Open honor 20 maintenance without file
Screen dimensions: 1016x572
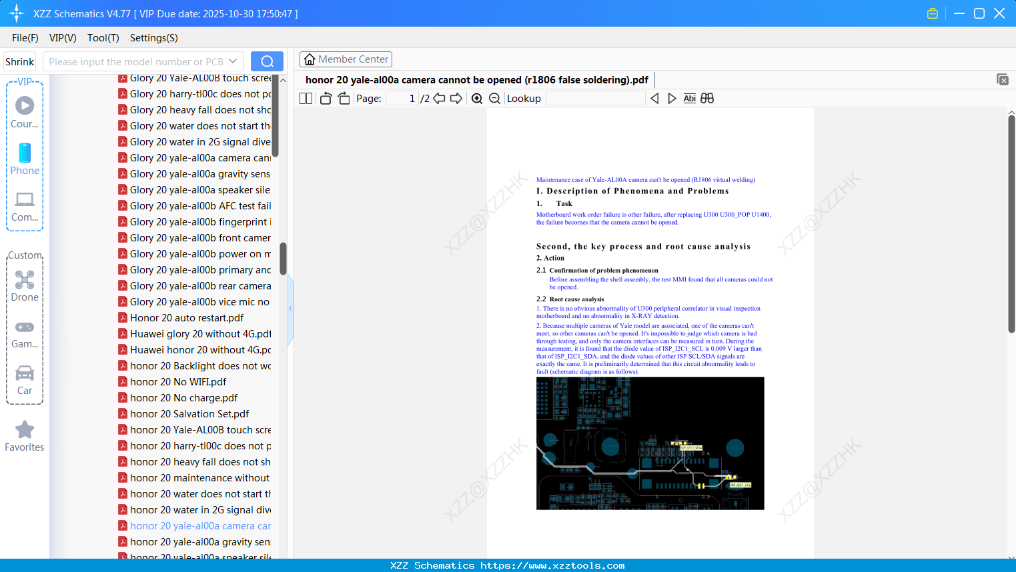(x=200, y=477)
